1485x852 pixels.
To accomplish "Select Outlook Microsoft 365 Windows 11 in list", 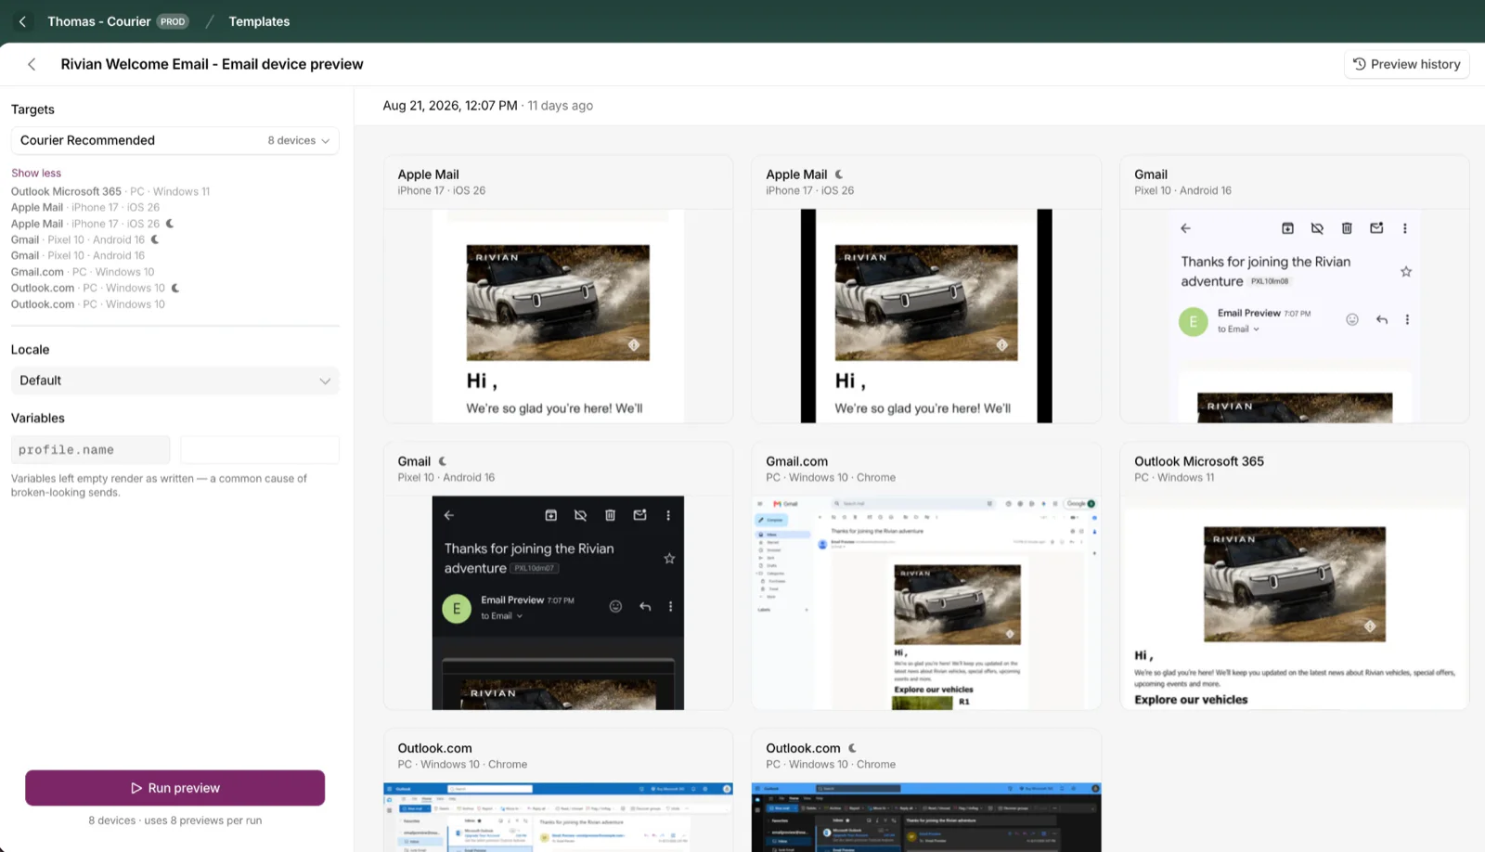I will [110, 192].
